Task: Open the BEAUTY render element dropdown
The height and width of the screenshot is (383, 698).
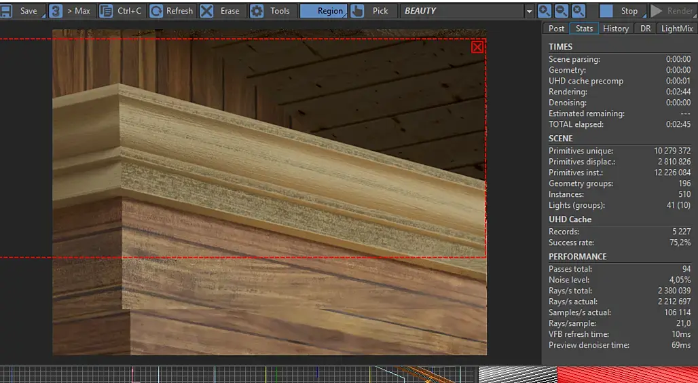Action: (x=467, y=11)
